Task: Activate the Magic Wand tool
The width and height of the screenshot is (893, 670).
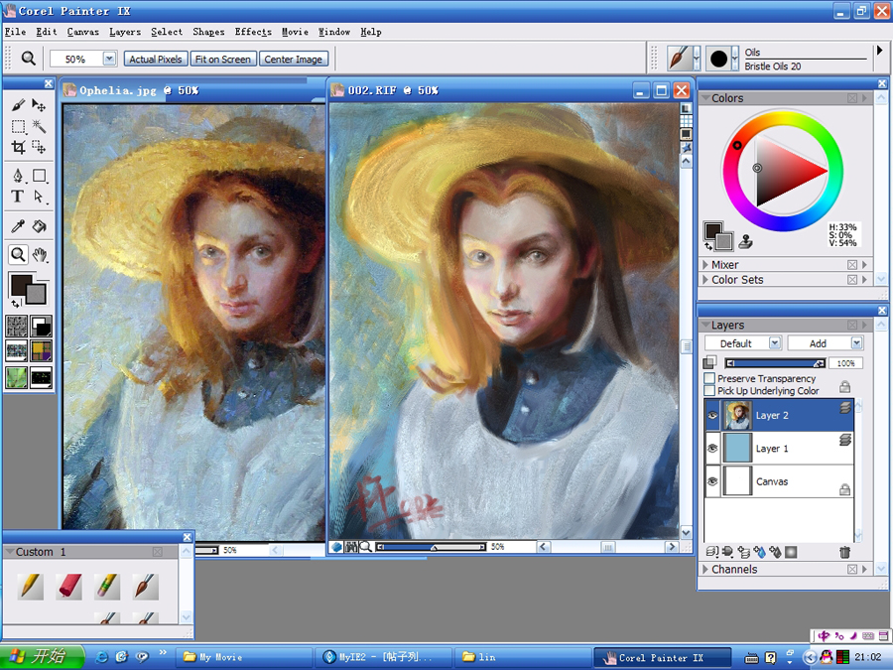Action: 39,126
